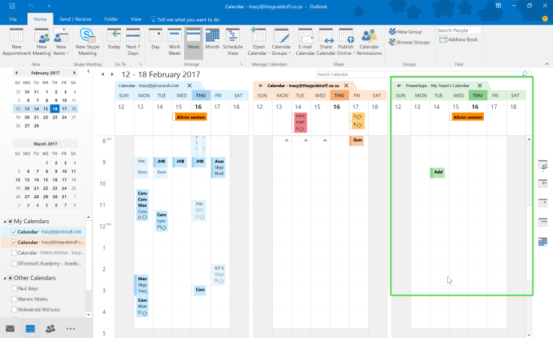The width and height of the screenshot is (553, 338).
Task: Toggle the My Calendars group checkbox
Action: point(11,222)
